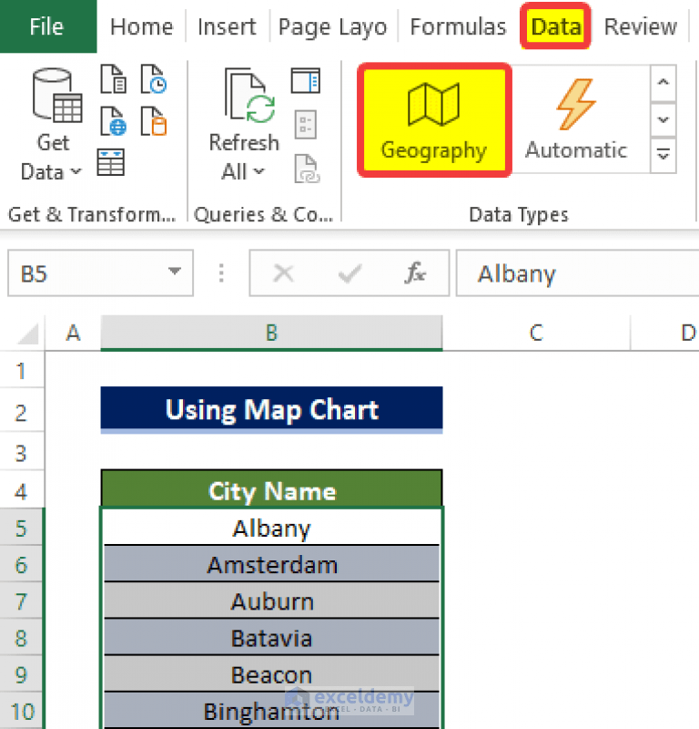The image size is (699, 729).
Task: Open the Formulas ribbon tab
Action: tap(458, 26)
